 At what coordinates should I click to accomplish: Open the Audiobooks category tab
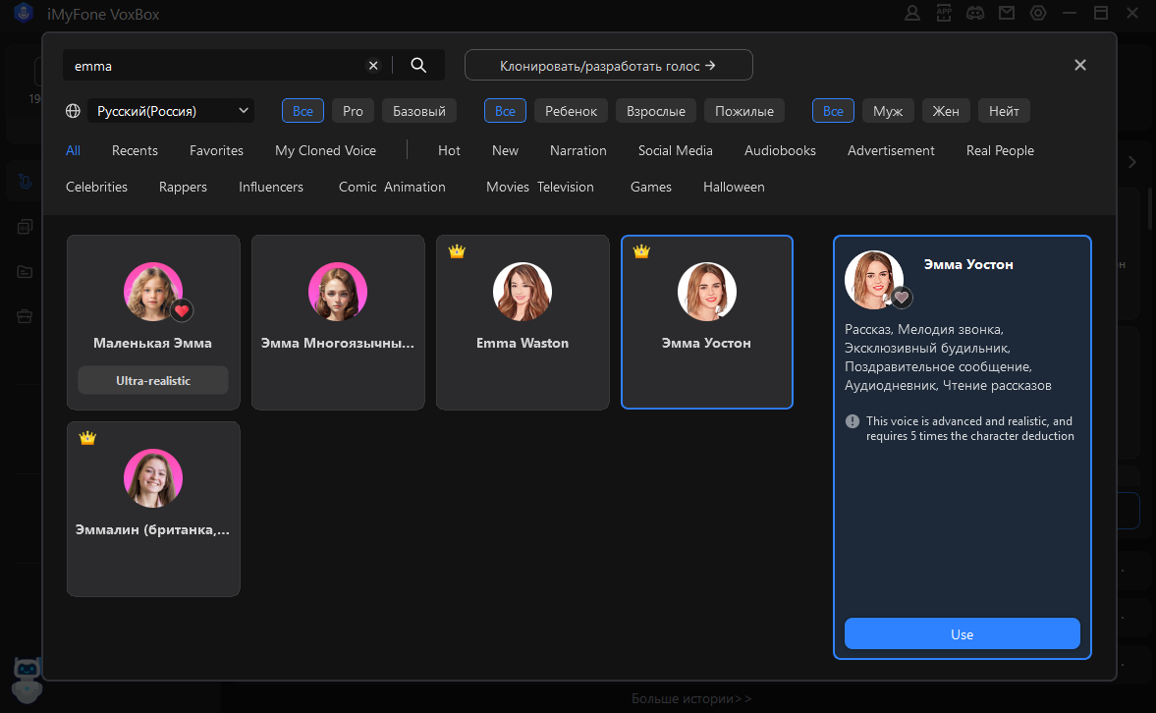780,150
